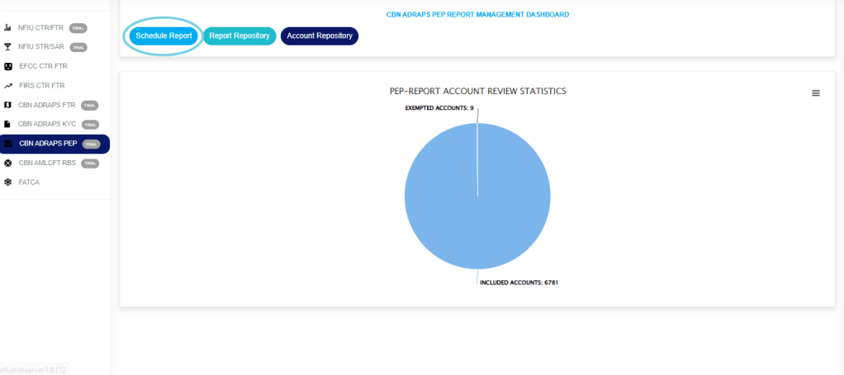Viewport: 844px width, 375px height.
Task: Select CBN ADRAPS KYC in the sidebar
Action: click(47, 124)
